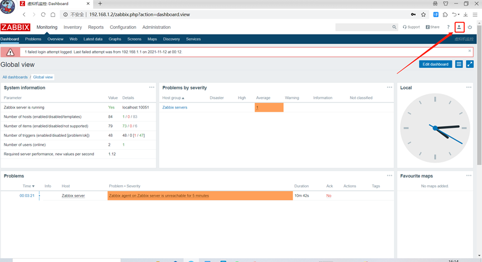Screen dimensions: 482x262
Task: Select the Dashboard submenu tab
Action: pos(9,39)
